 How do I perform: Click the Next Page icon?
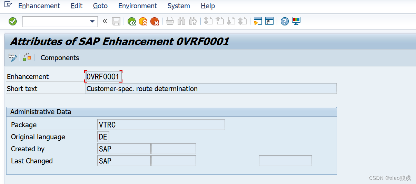pos(231,21)
